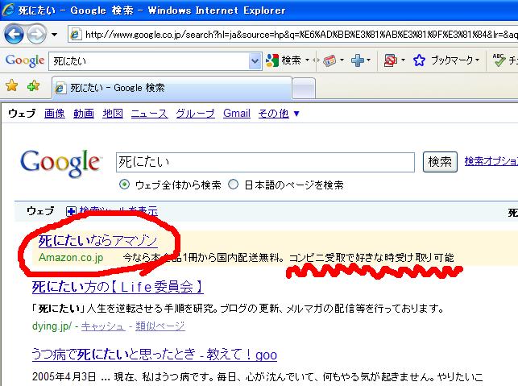Click the dying.jp/ green URL text

click(52, 326)
